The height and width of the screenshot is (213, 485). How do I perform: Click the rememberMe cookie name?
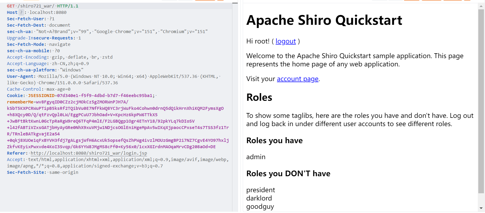click(x=20, y=102)
